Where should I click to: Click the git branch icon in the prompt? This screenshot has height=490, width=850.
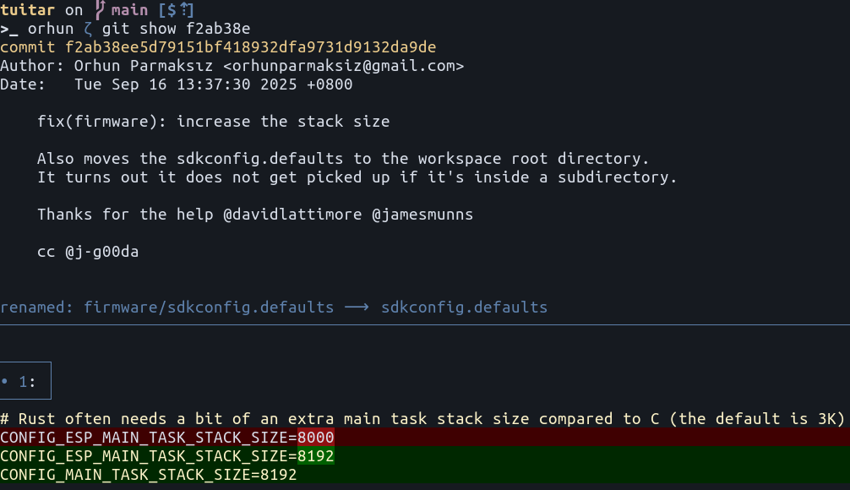pyautogui.click(x=100, y=10)
